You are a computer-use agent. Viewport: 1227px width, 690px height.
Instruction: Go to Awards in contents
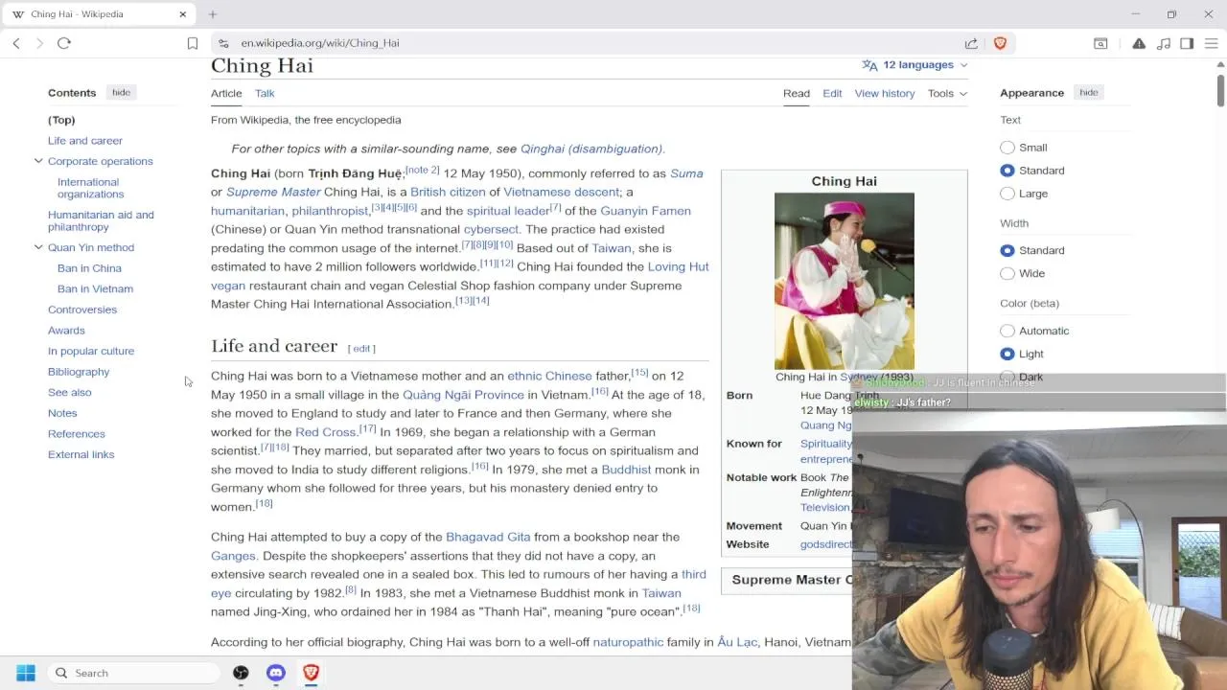(66, 331)
